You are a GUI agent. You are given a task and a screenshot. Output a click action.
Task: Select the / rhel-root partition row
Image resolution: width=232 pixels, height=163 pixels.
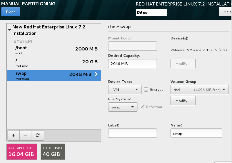click(54, 63)
